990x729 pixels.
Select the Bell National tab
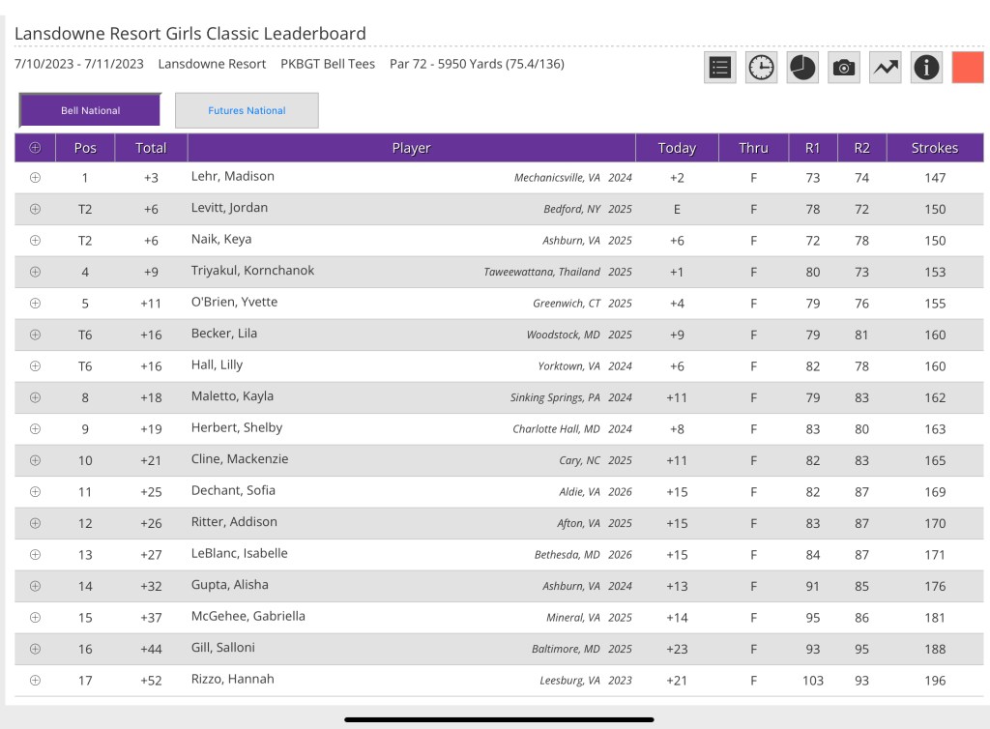tap(90, 111)
